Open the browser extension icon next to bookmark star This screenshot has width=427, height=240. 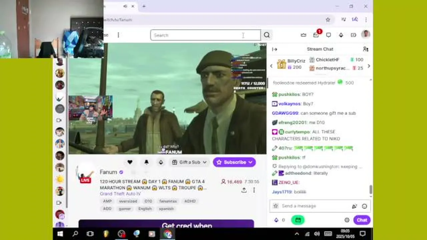point(344,20)
